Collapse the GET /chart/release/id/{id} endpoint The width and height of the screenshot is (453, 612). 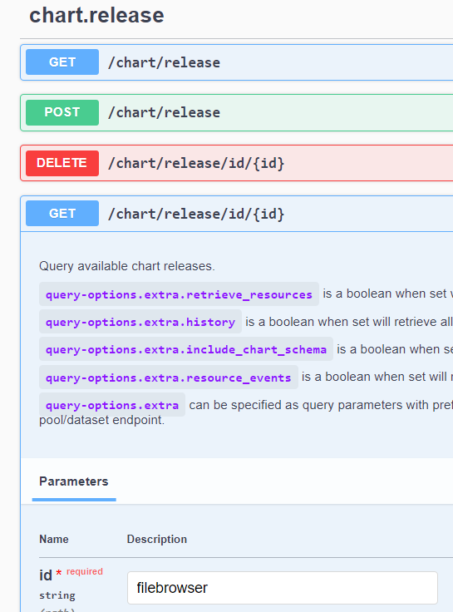tap(237, 214)
